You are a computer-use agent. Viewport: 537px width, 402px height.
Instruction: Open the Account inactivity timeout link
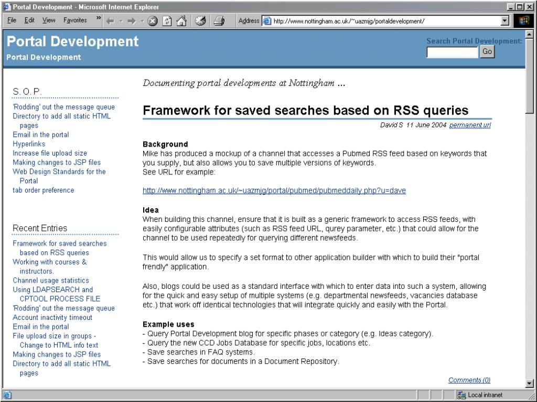click(52, 317)
